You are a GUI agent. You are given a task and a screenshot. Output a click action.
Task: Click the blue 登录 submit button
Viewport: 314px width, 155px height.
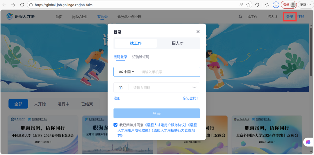tap(157, 113)
